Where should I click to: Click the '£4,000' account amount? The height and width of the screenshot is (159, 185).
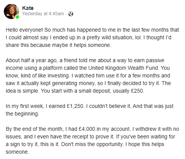[87, 129]
